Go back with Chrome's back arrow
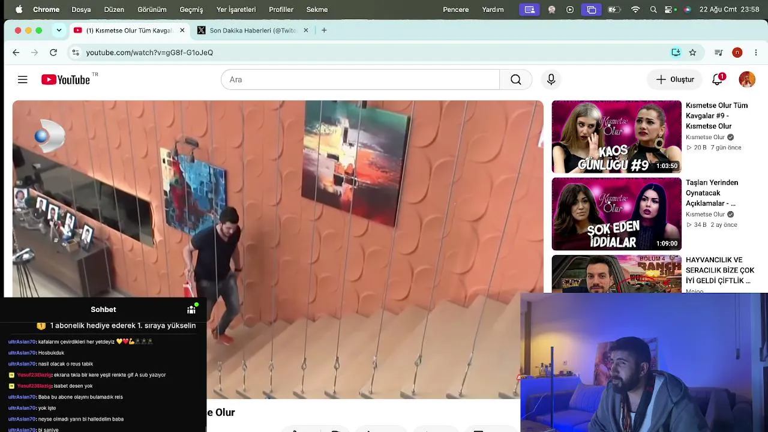Image resolution: width=768 pixels, height=432 pixels. (x=16, y=53)
